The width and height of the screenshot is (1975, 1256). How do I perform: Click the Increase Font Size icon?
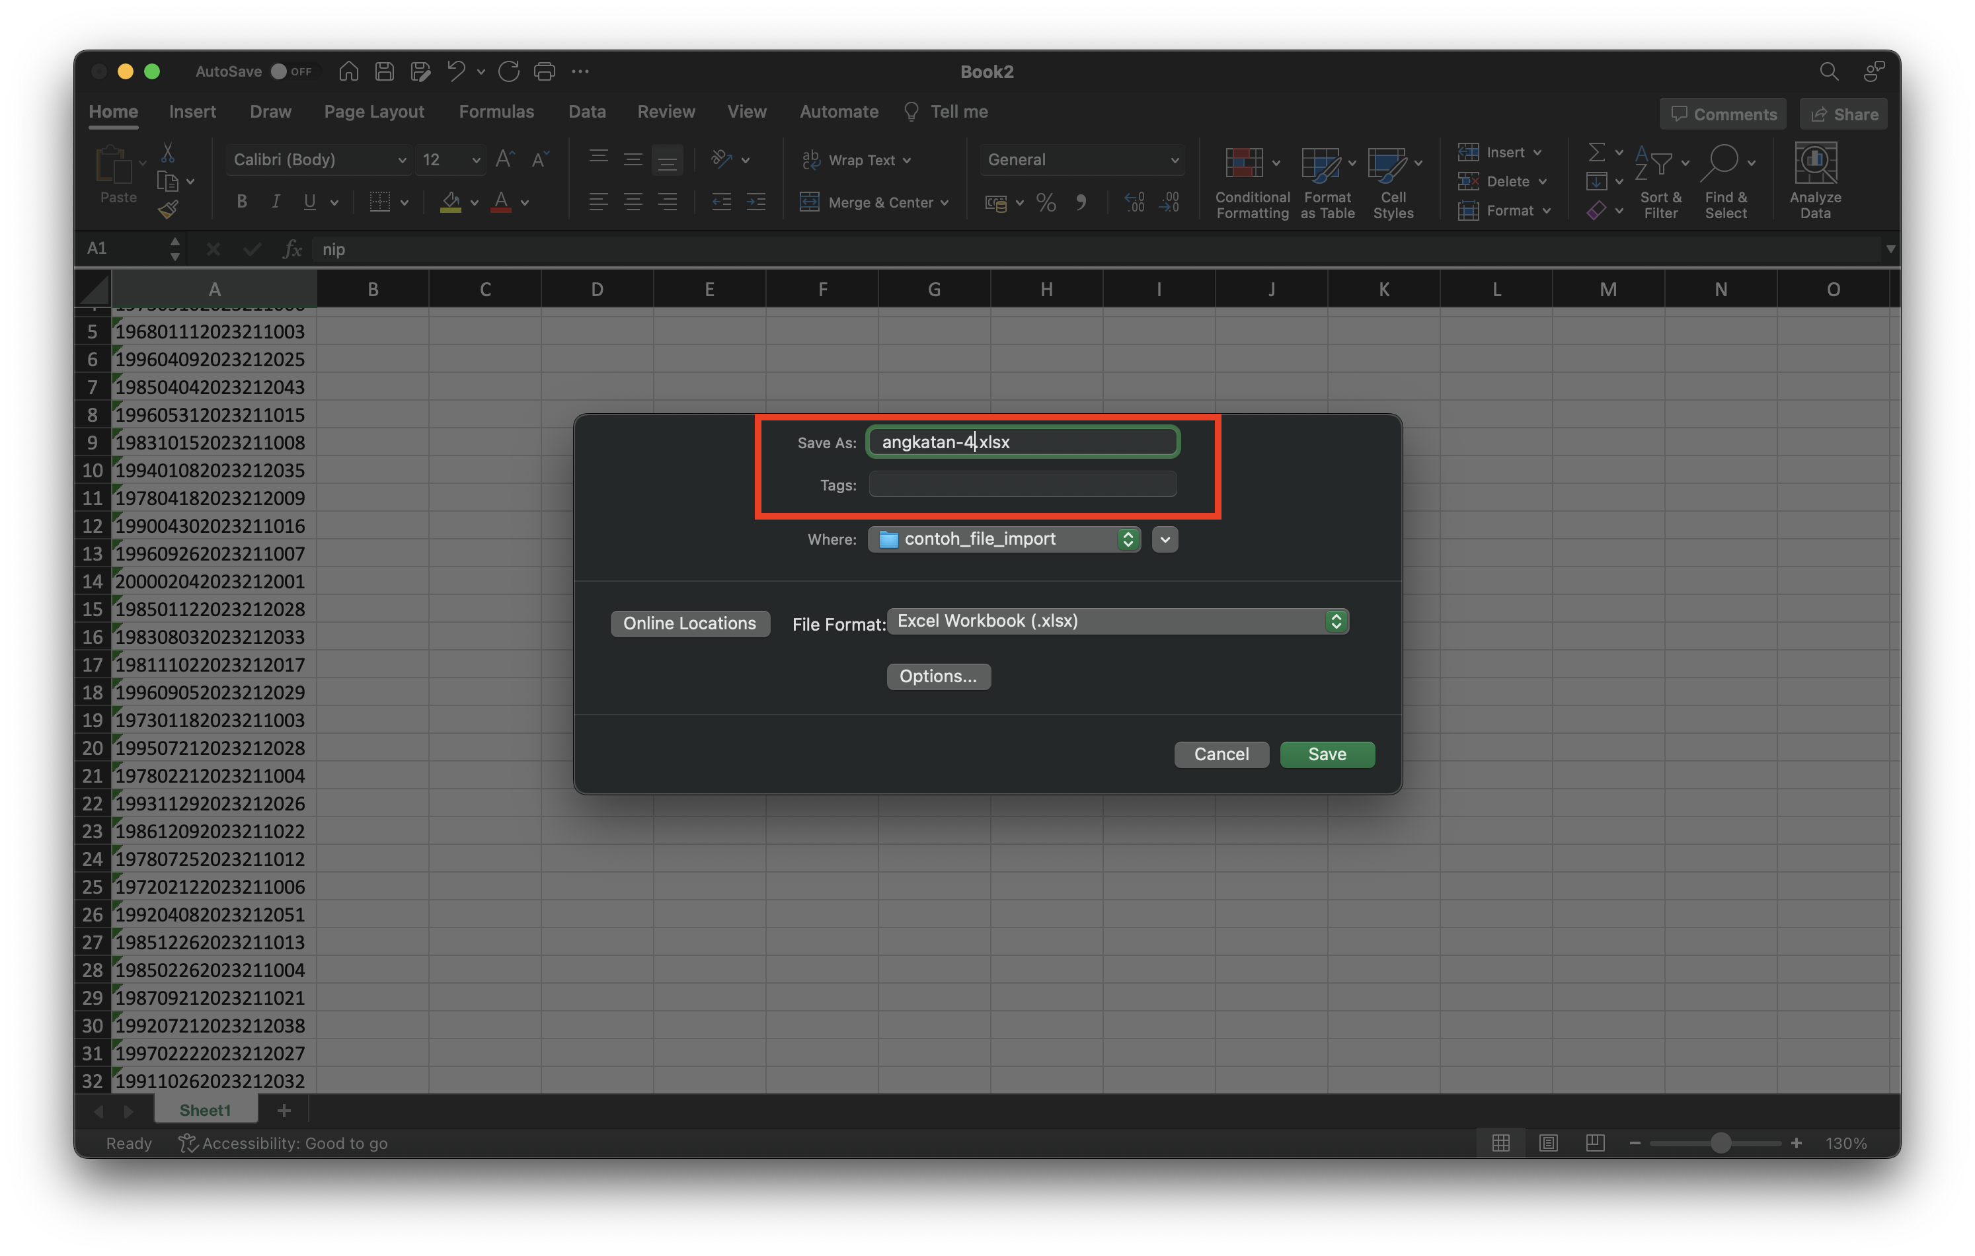[x=505, y=159]
